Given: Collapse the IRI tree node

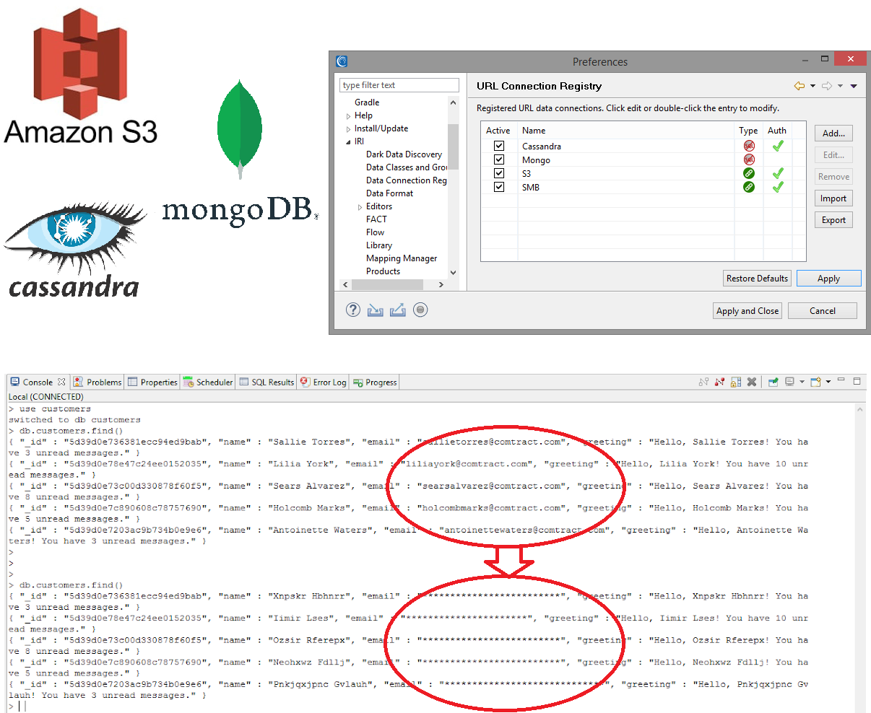Looking at the screenshot, I should coord(349,142).
